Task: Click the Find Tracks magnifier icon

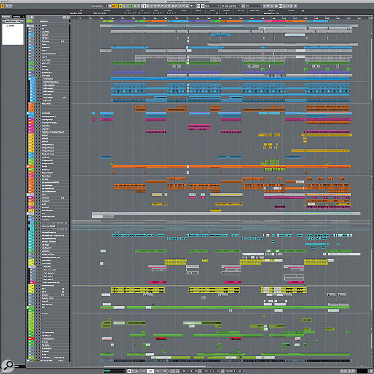Action: pos(32,17)
